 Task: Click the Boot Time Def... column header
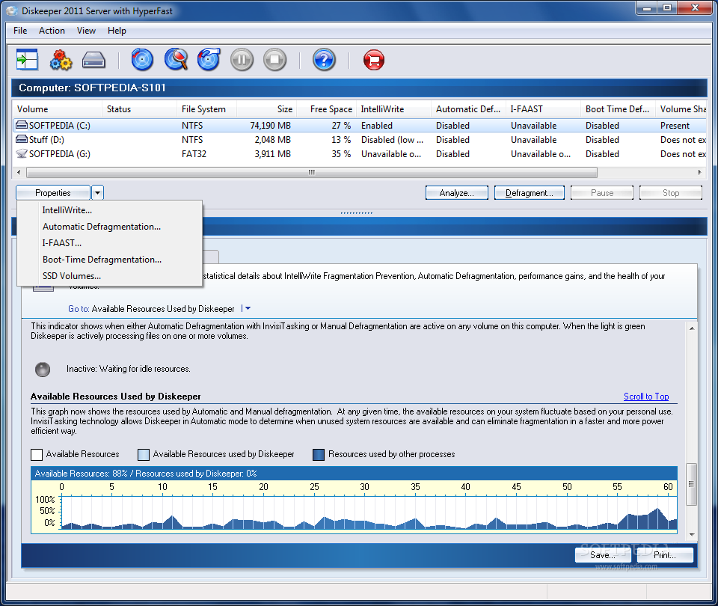[618, 109]
